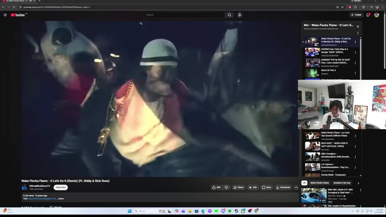Select the YouTube browser tab
Screen dimensions: 386x217
(x=18, y=1)
